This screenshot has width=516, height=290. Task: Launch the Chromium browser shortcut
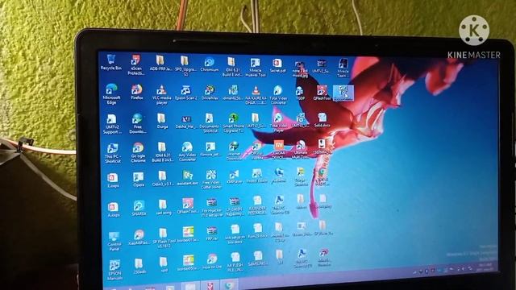pos(210,64)
